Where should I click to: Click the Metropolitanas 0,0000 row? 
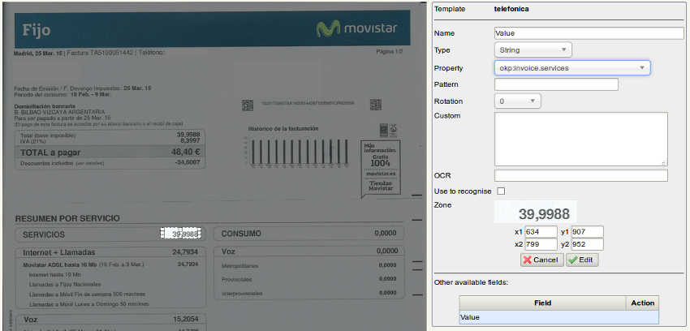tap(308, 265)
